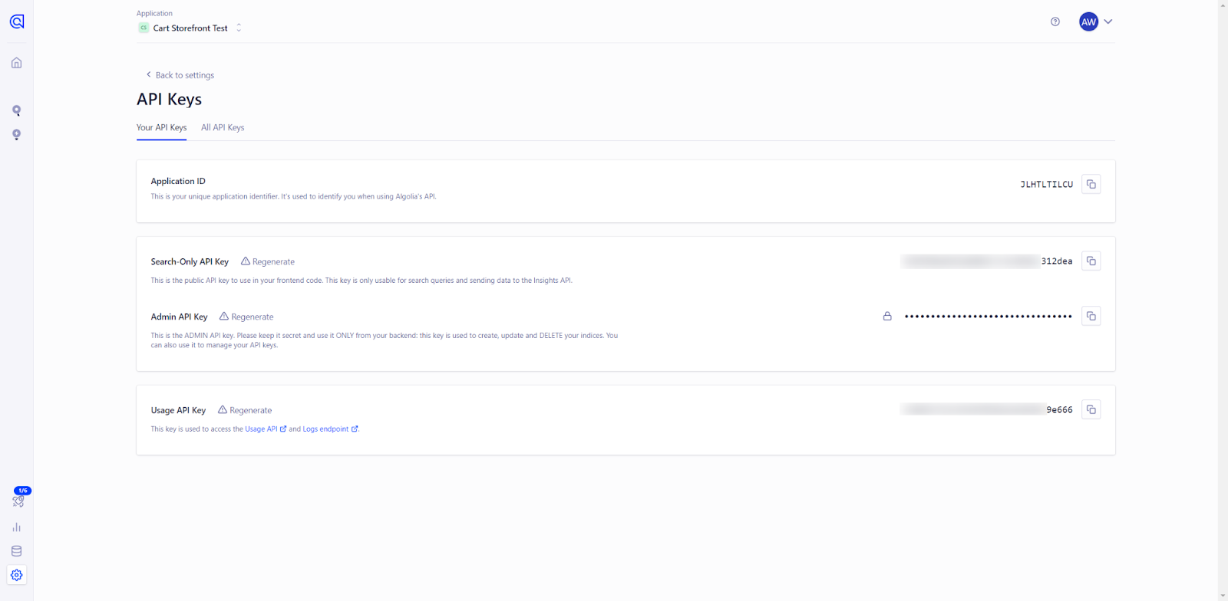Click the API Keys page heading
Viewport: 1228px width, 601px height.
click(x=169, y=100)
